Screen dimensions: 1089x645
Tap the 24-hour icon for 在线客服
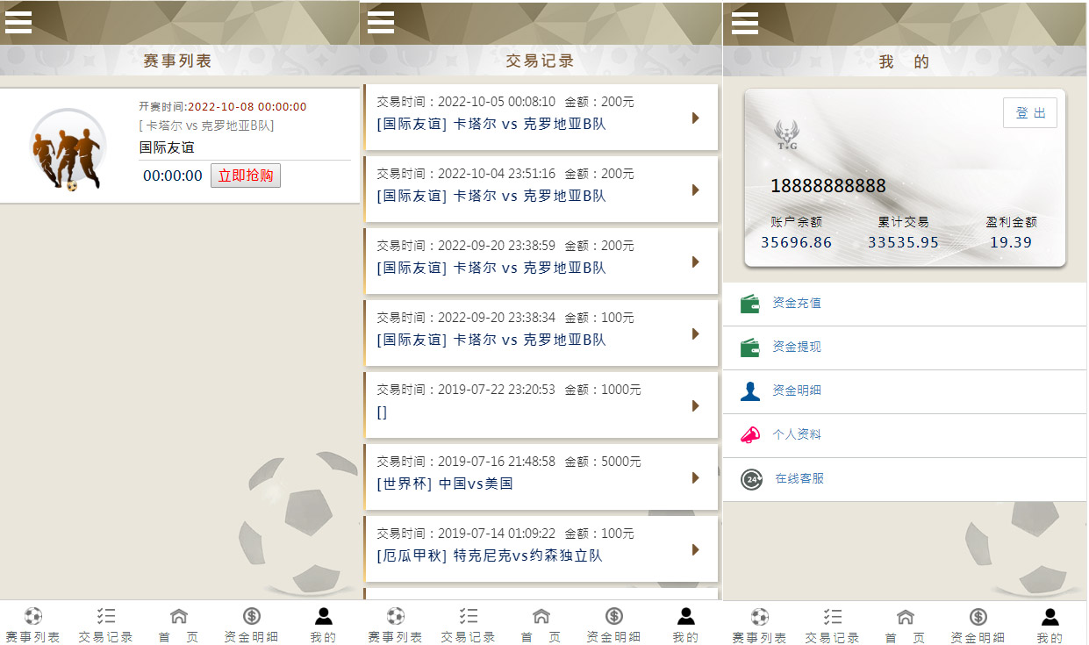point(751,479)
